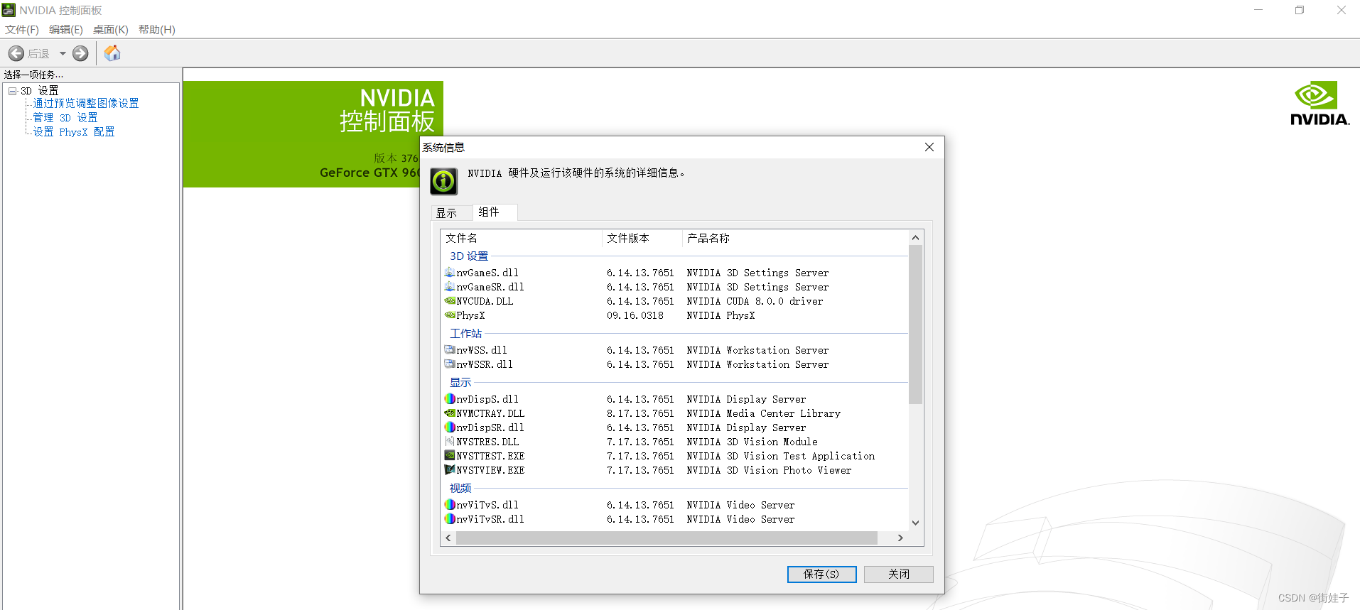Click the horizontal scrollbar thumb
Screen dimensions: 1360x610
click(x=666, y=538)
